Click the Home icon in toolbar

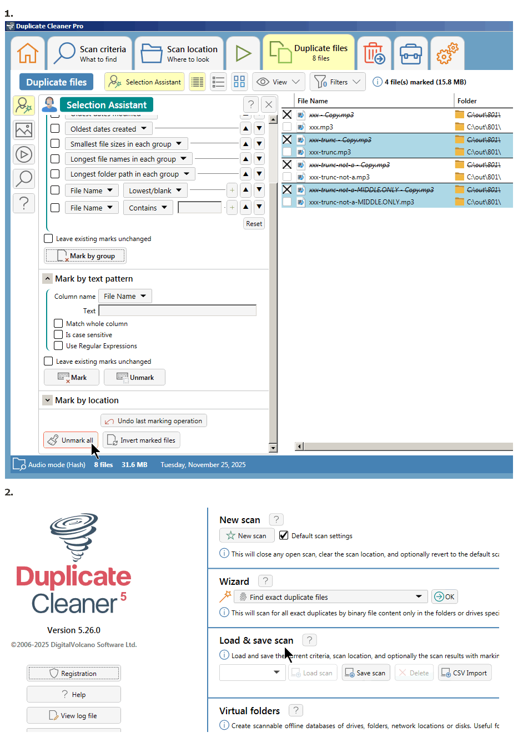click(x=27, y=54)
